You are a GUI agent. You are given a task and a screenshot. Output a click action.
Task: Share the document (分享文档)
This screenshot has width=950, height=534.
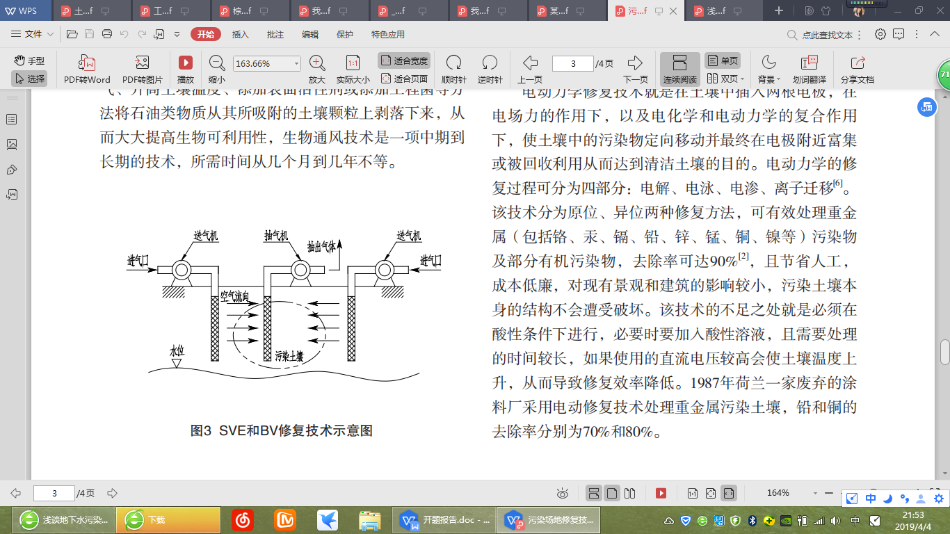(858, 69)
